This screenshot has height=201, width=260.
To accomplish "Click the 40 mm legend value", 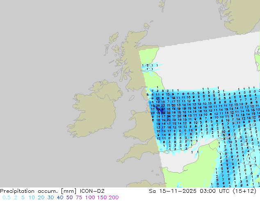I will pos(60,198).
